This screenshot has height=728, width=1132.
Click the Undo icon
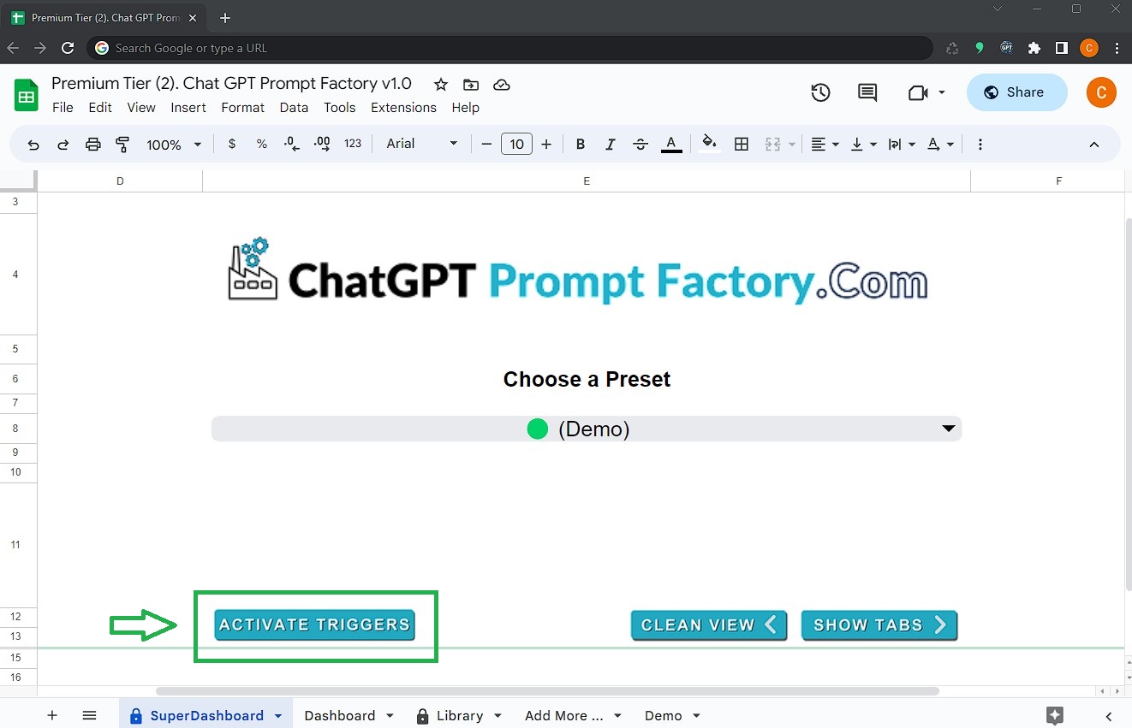click(33, 144)
